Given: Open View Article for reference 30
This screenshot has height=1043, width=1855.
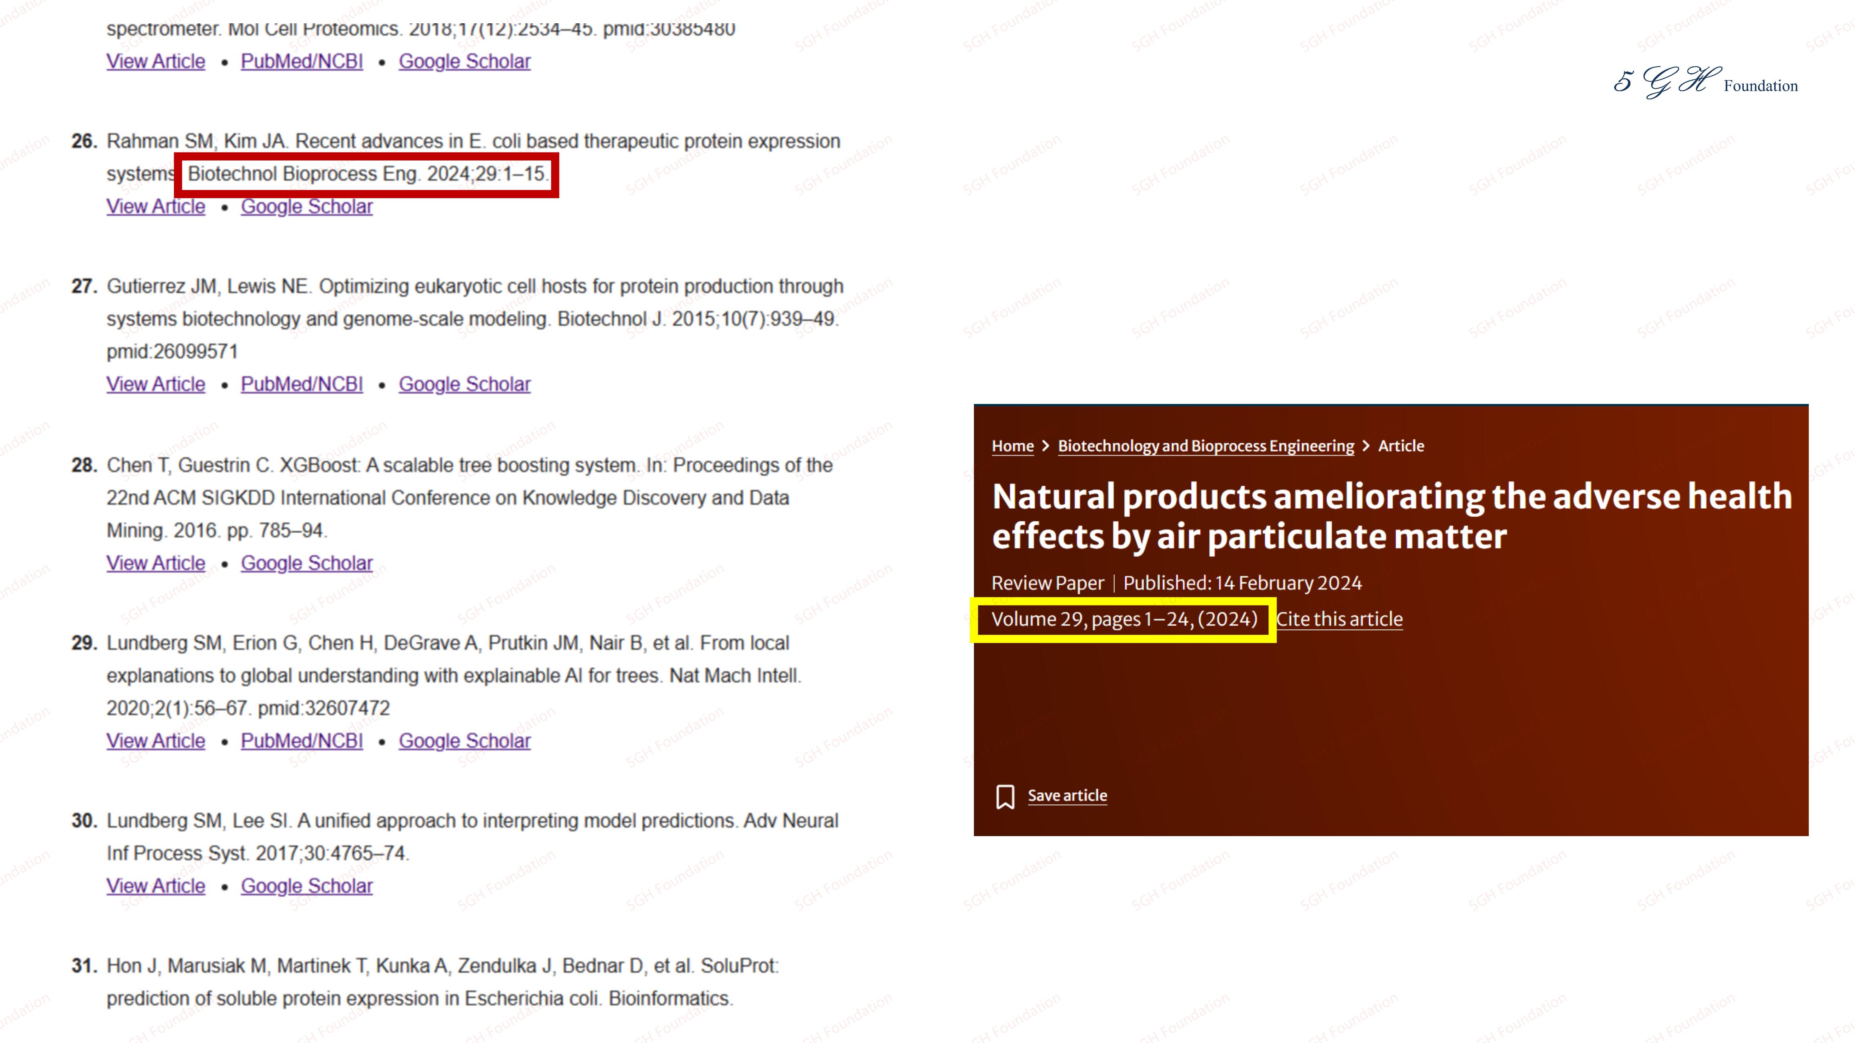Looking at the screenshot, I should click(155, 886).
